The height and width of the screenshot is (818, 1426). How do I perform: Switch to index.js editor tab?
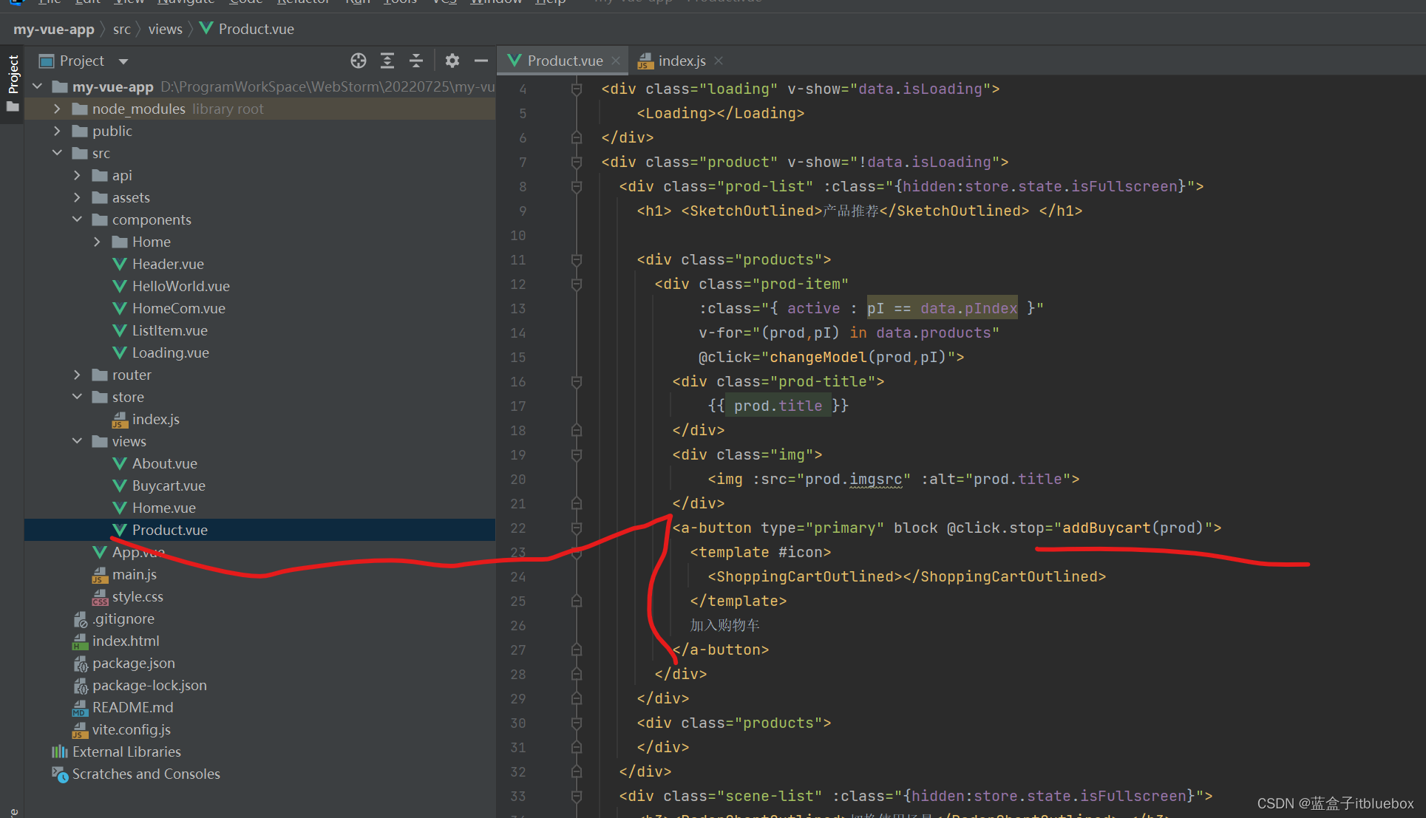point(682,61)
